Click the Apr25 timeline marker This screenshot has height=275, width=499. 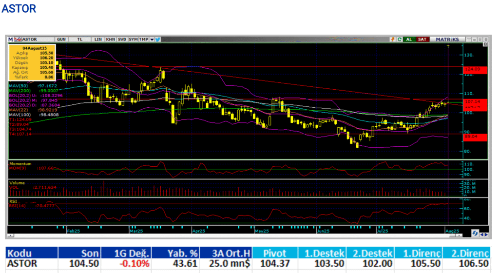199,231
